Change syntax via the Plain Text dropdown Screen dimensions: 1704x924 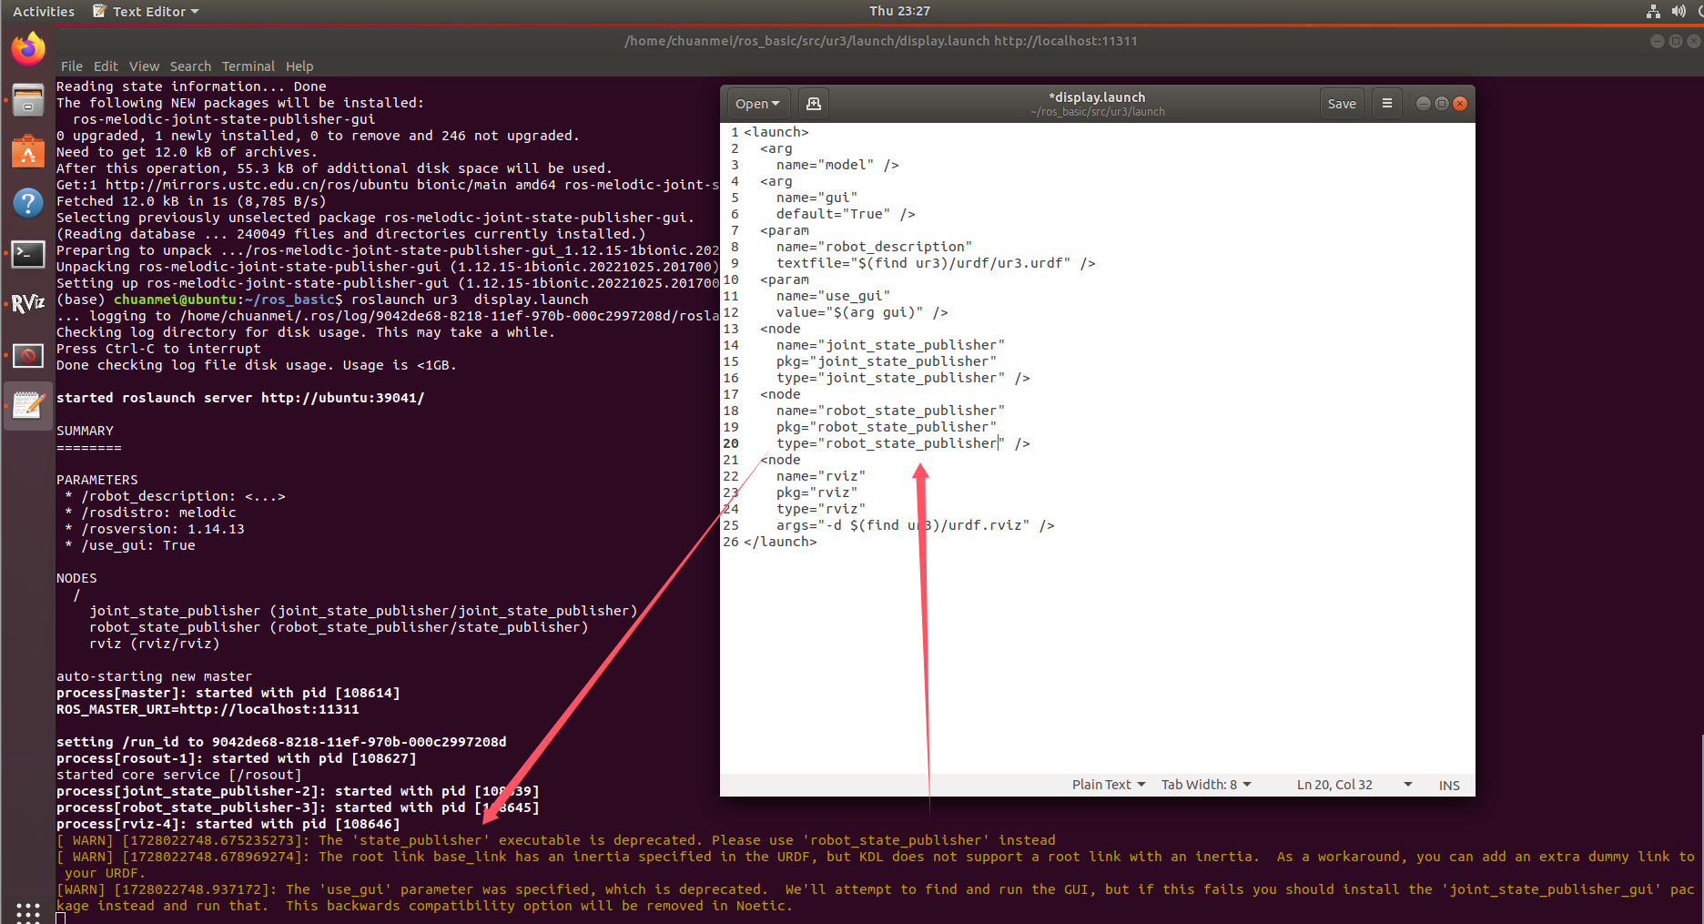point(1107,784)
